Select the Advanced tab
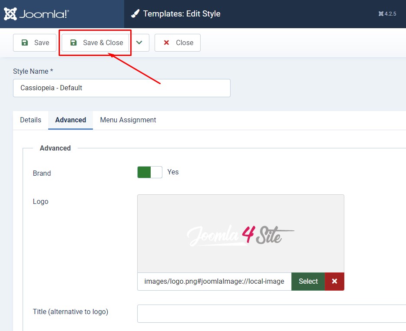The height and width of the screenshot is (331, 406). point(70,120)
